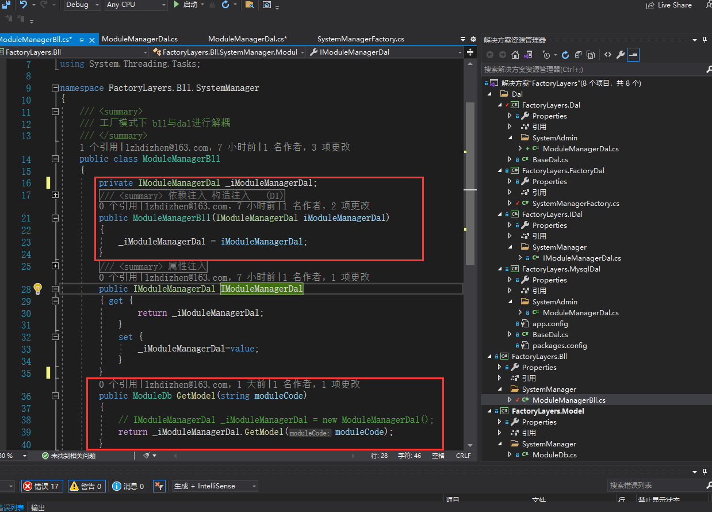Click the lightbulb quick actions icon

pos(38,289)
